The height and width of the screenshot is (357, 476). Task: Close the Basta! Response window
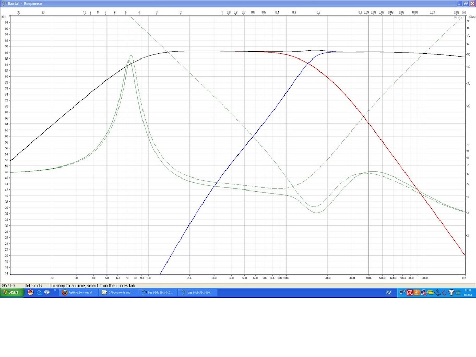(472, 3)
